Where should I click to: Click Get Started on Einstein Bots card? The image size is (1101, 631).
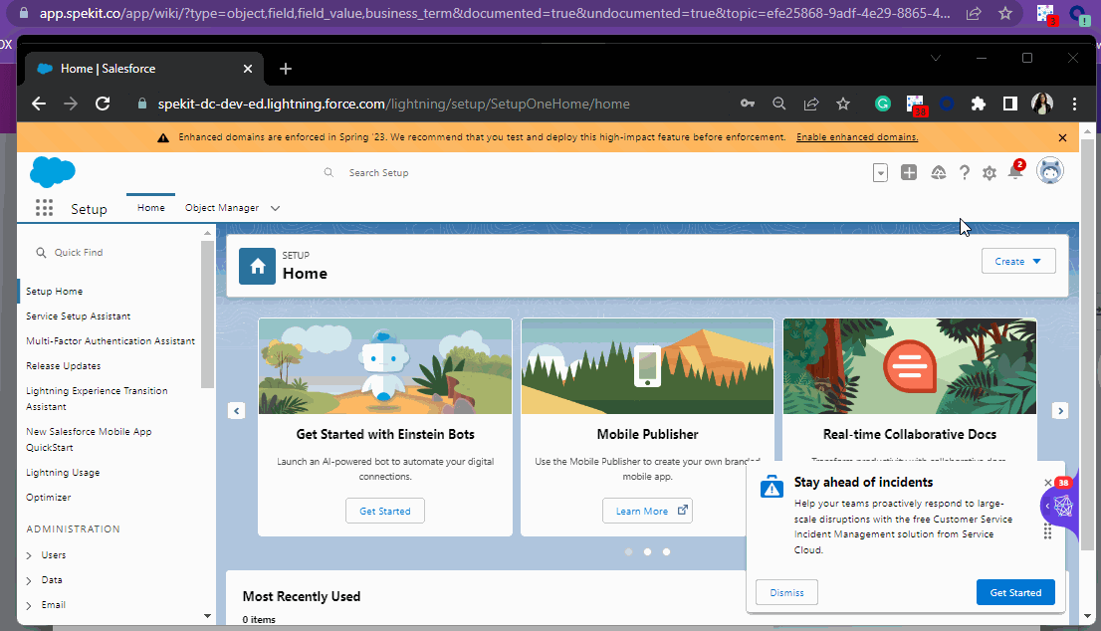385,511
